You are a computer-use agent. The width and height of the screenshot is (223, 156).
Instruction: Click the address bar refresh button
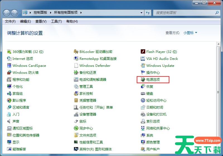148,13
